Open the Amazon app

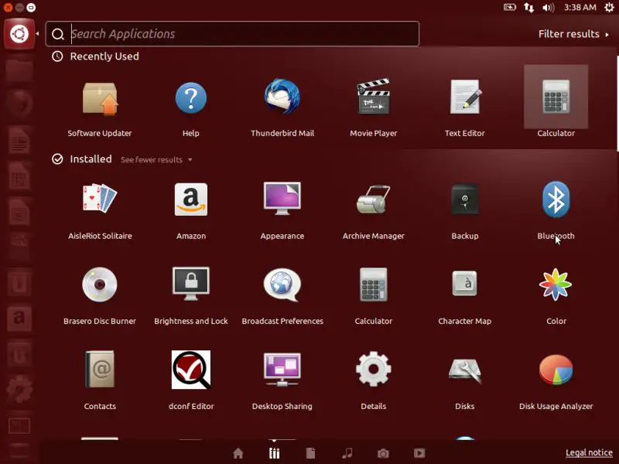tap(190, 200)
